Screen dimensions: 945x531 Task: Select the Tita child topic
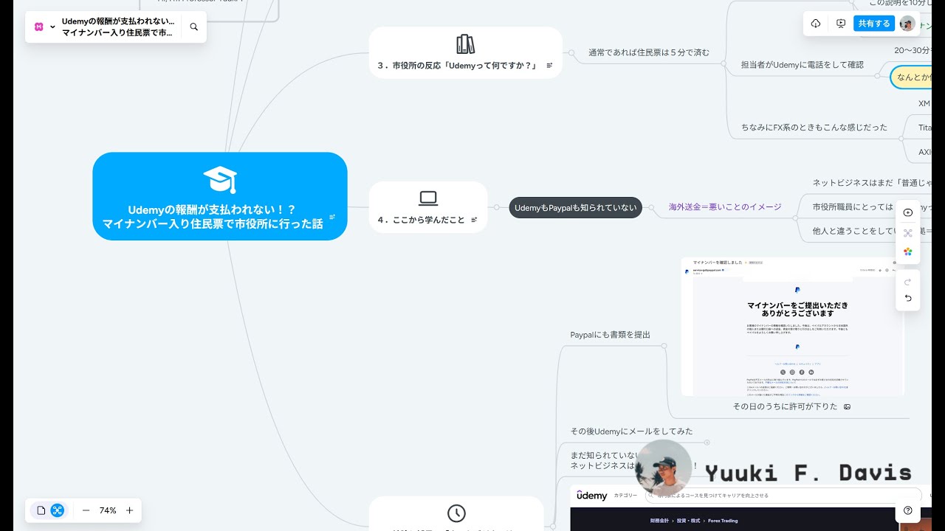[924, 128]
